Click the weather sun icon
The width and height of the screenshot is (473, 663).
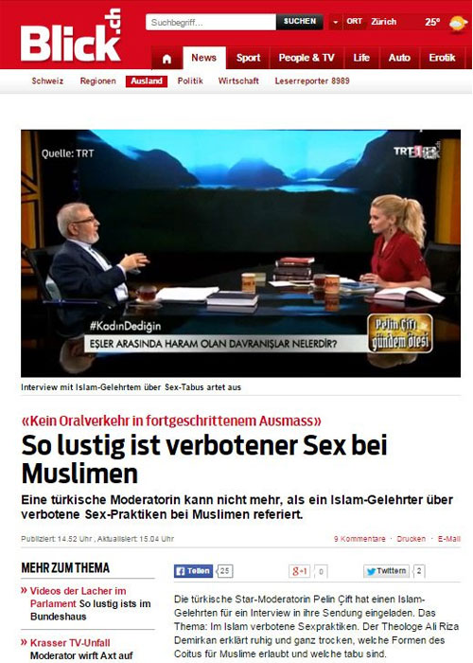[457, 23]
